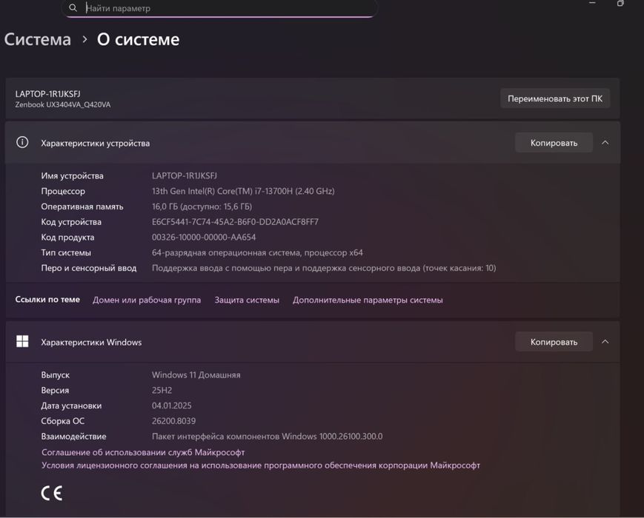Click 'Оперативная память' label
This screenshot has width=644, height=518.
coord(82,206)
